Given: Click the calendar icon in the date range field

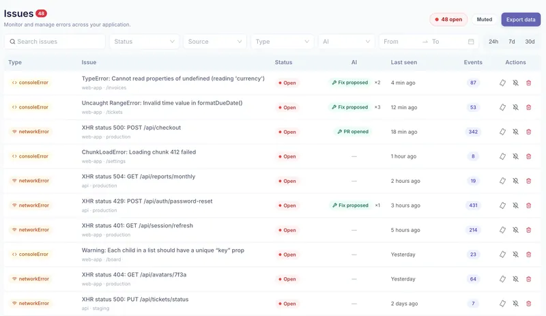Looking at the screenshot, I should pos(471,42).
